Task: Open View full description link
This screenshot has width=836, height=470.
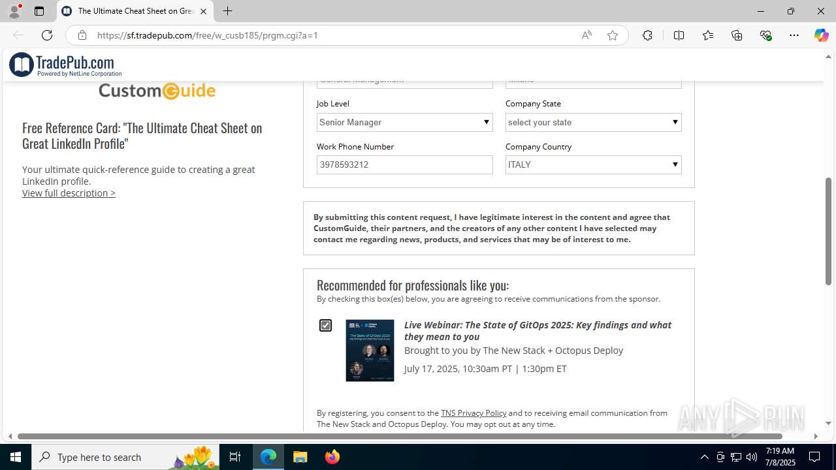Action: [69, 193]
